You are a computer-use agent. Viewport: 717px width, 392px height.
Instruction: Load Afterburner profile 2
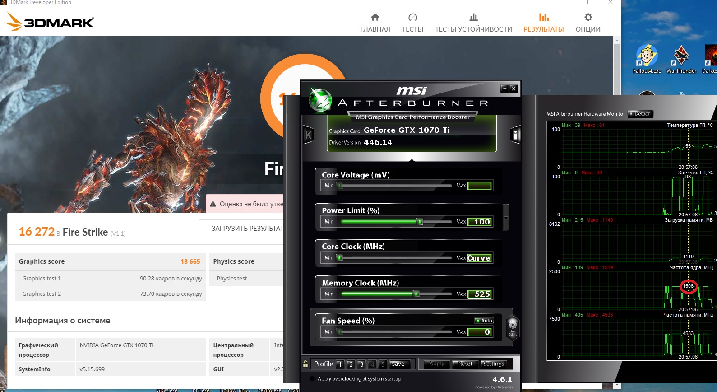(351, 364)
